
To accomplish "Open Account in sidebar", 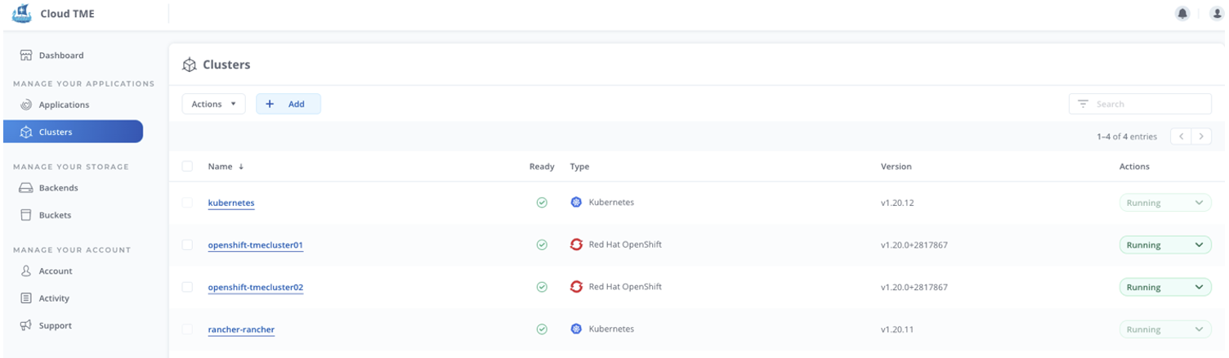I will (x=56, y=271).
